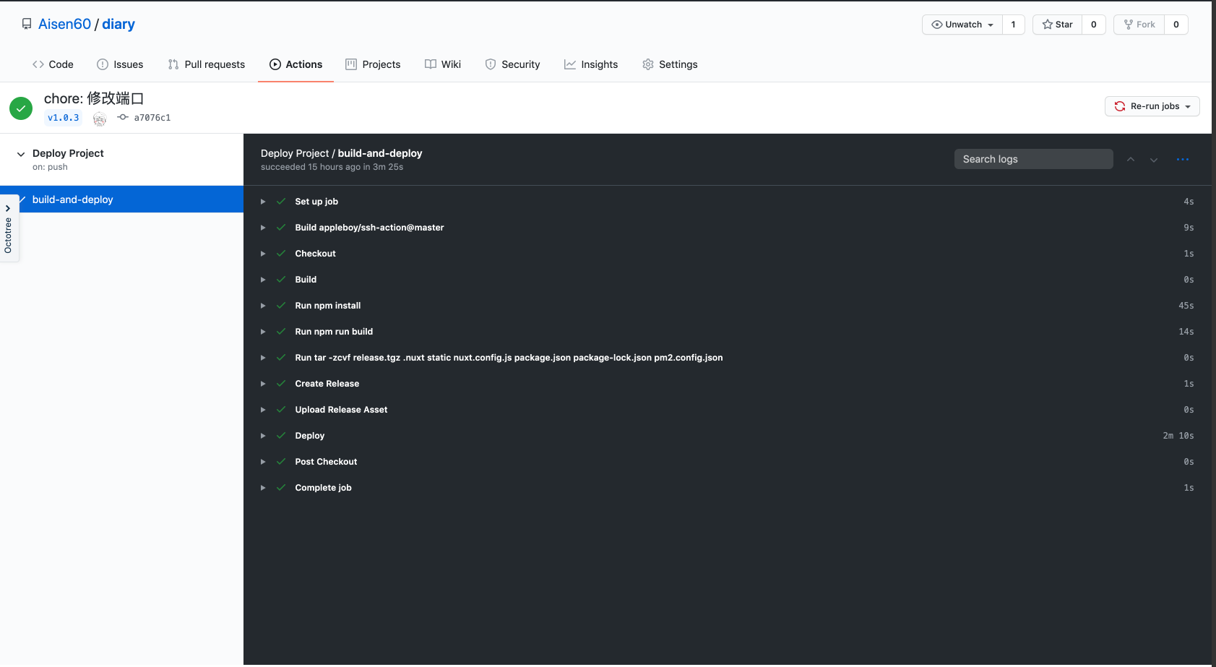Click the fork count next to Fork
The image size is (1216, 667).
1176,25
